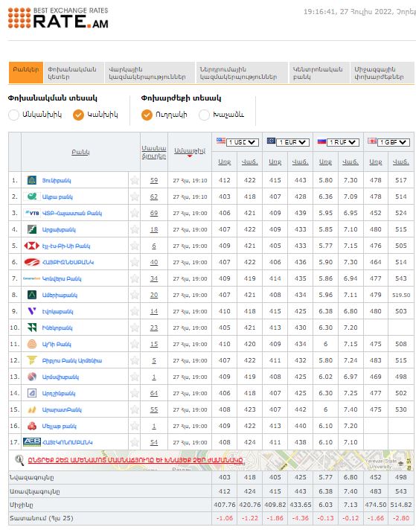This screenshot has width=416, height=530.
Task: Click the Ardshinbank logo in row 14
Action: pos(32,393)
